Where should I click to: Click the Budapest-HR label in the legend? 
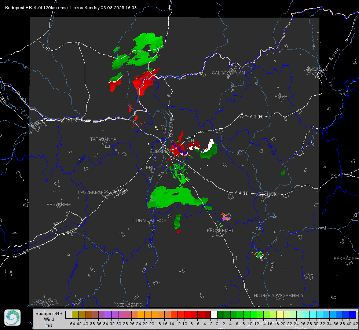49,313
